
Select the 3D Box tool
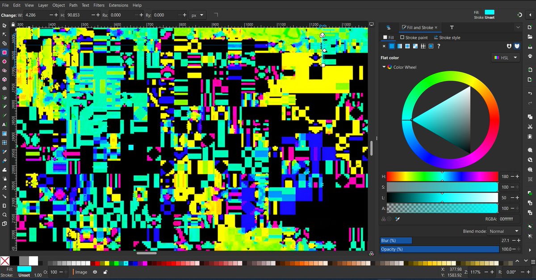point(4,79)
